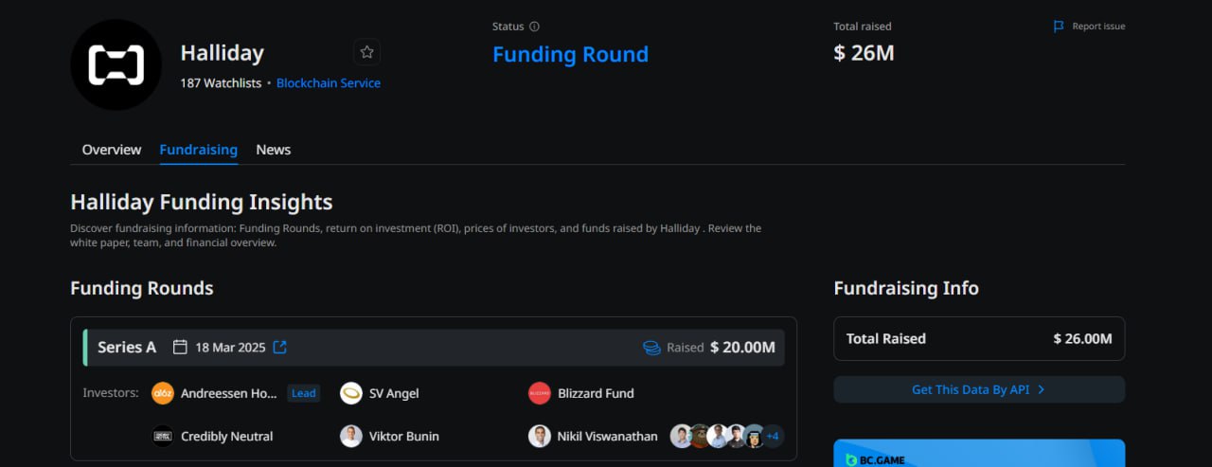This screenshot has height=467, width=1212.
Task: Expand the +4 more investors badge
Action: [773, 437]
